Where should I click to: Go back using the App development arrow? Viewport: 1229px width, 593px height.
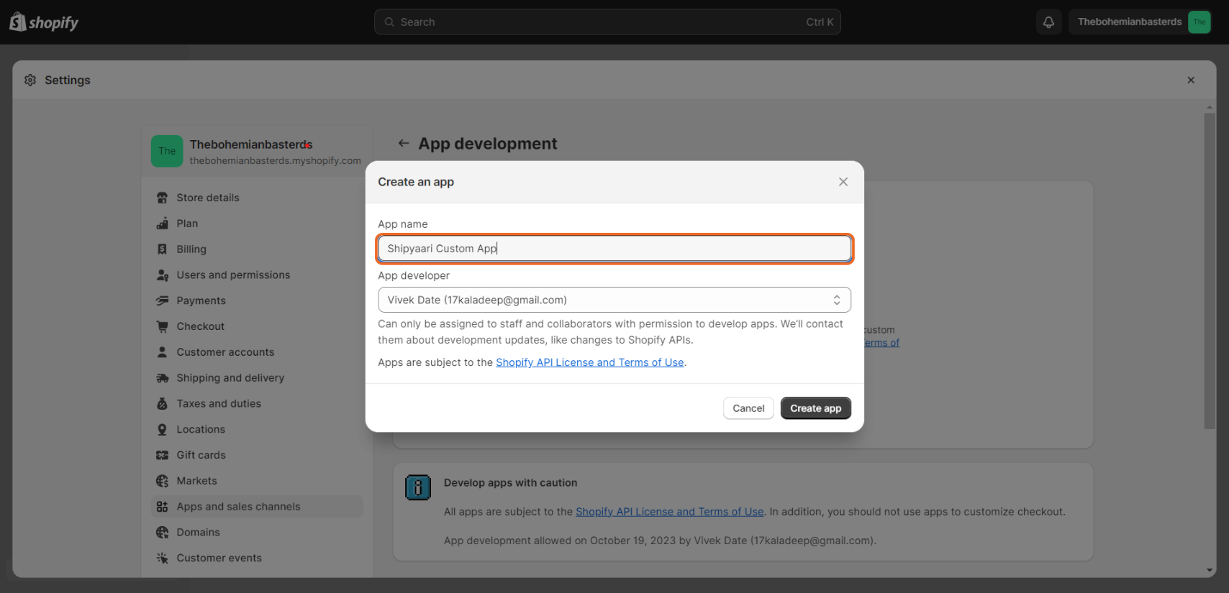coord(404,144)
